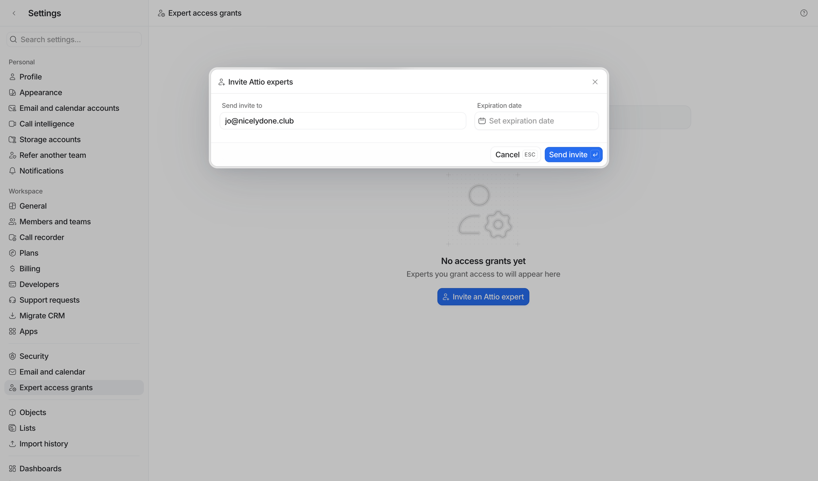Screen dimensions: 818x481
Task: Open Profile settings
Action: point(74,77)
